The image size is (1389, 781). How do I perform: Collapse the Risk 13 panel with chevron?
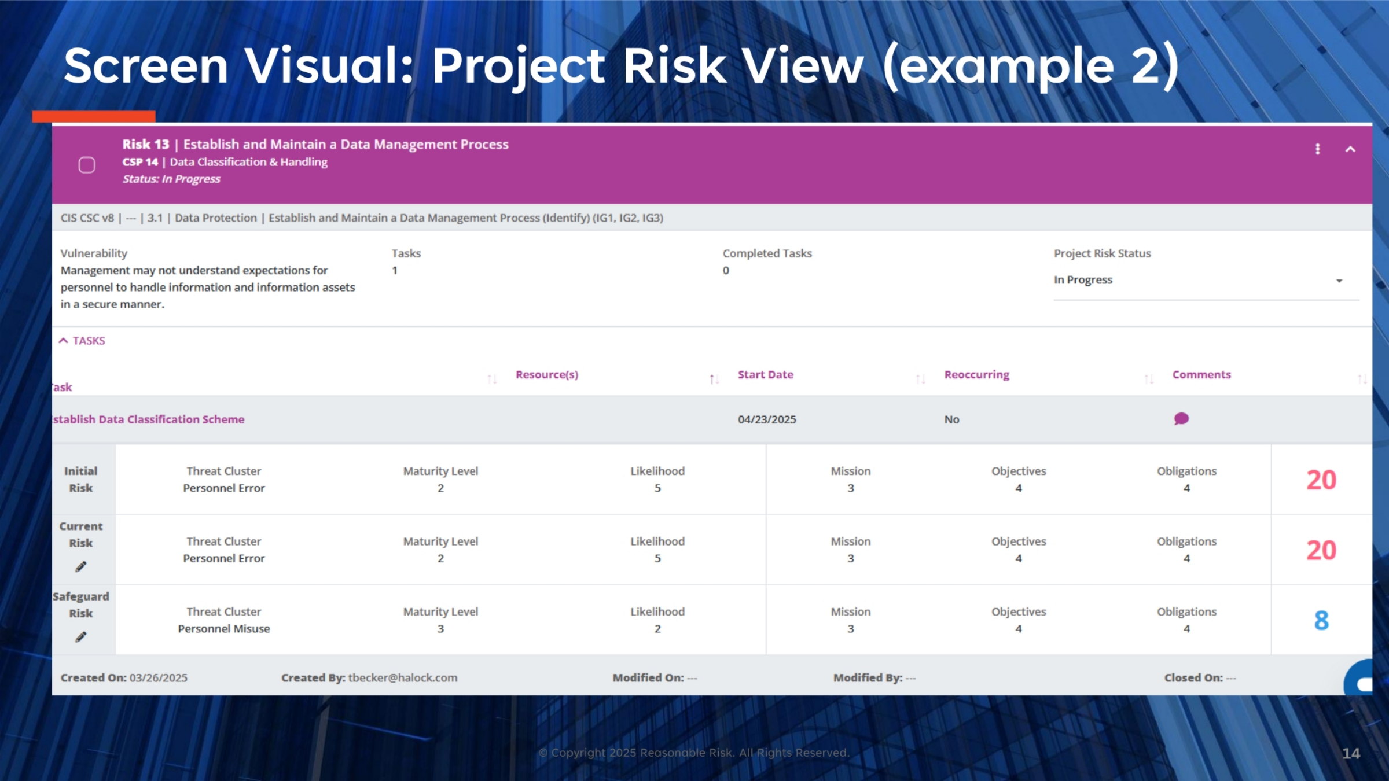pyautogui.click(x=1350, y=149)
